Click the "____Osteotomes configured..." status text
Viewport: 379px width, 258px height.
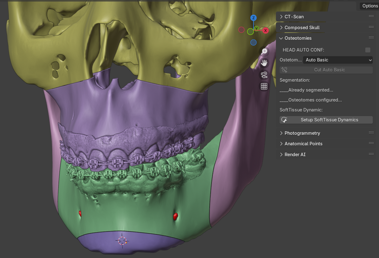pyautogui.click(x=311, y=100)
